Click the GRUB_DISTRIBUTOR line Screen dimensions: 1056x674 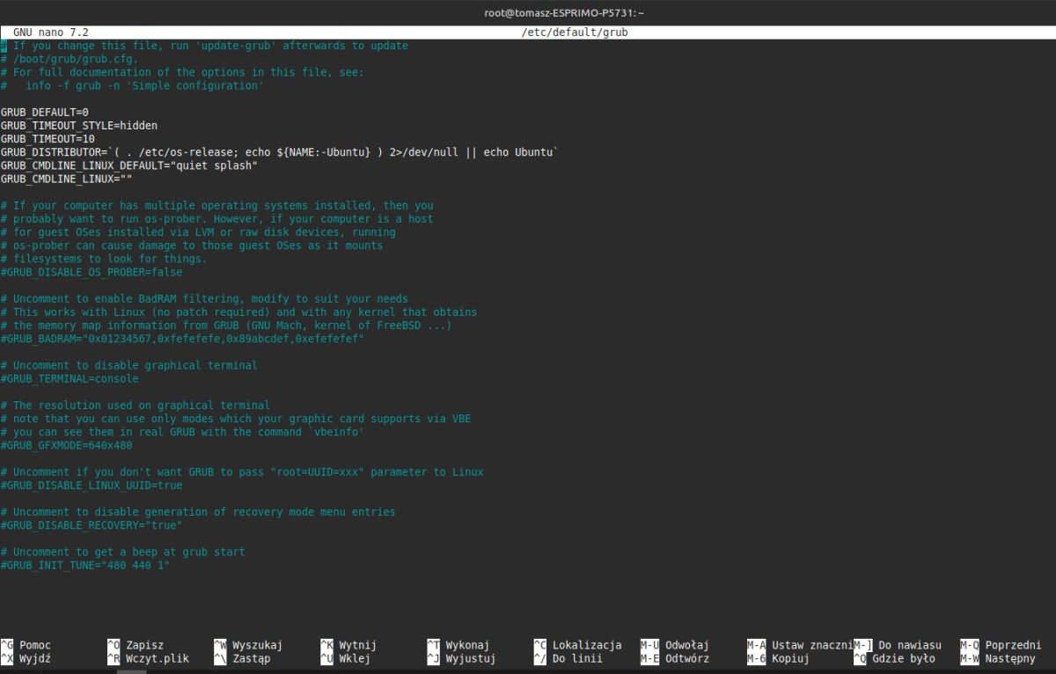pos(280,152)
